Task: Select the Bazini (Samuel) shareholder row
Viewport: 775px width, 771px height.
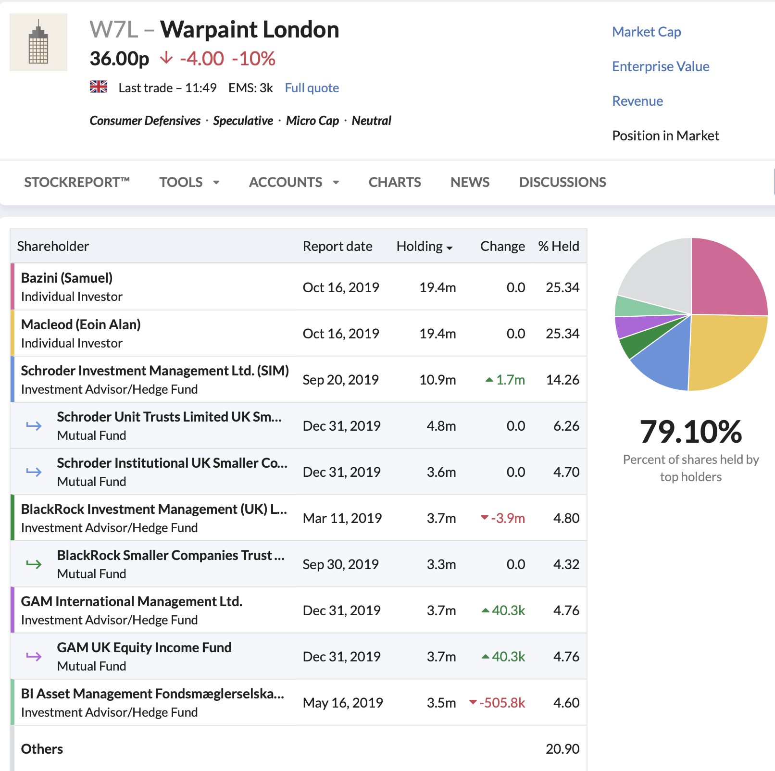Action: (299, 287)
